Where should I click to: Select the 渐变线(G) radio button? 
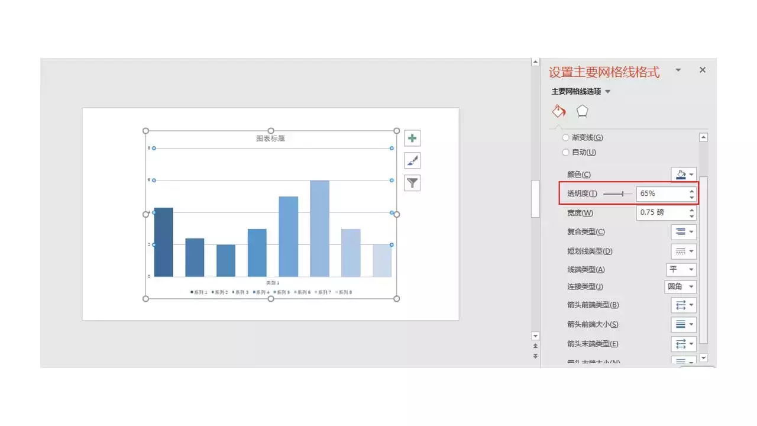pyautogui.click(x=566, y=137)
